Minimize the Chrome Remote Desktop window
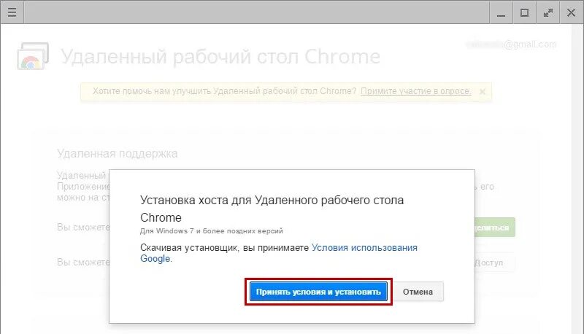Viewport: 584px width, 334px height. point(501,12)
